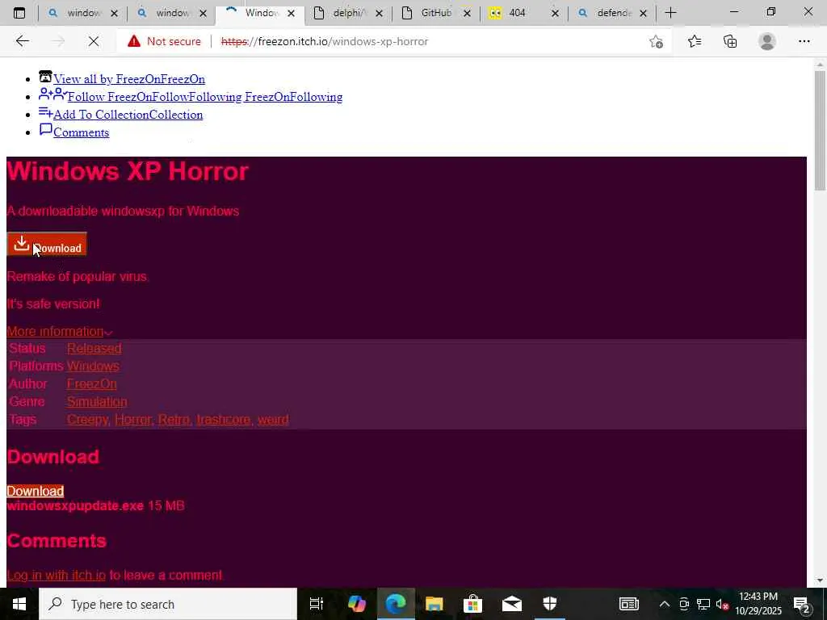Viewport: 827px width, 620px height.
Task: Open the Favorites list icon
Action: coord(695,41)
